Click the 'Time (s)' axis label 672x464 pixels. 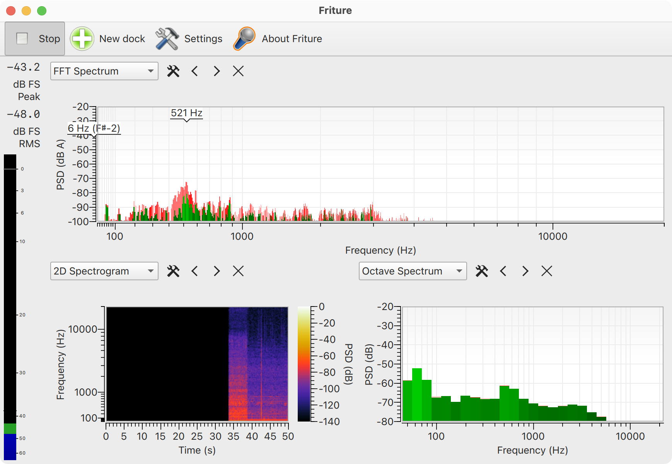coord(197,450)
